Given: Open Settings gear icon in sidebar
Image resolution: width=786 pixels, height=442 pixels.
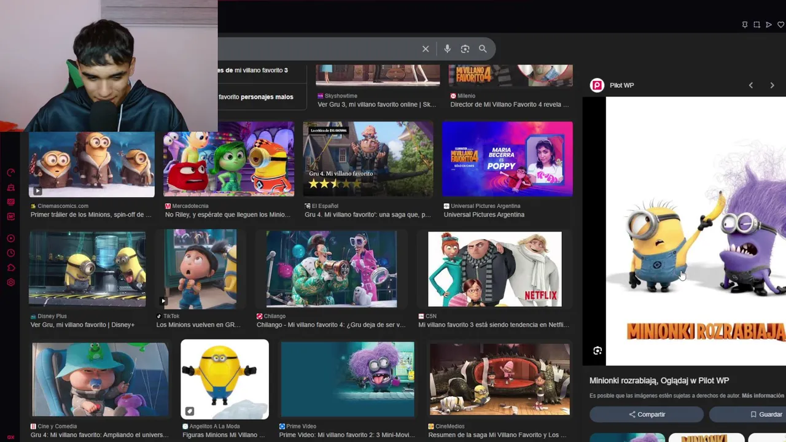Looking at the screenshot, I should point(10,282).
